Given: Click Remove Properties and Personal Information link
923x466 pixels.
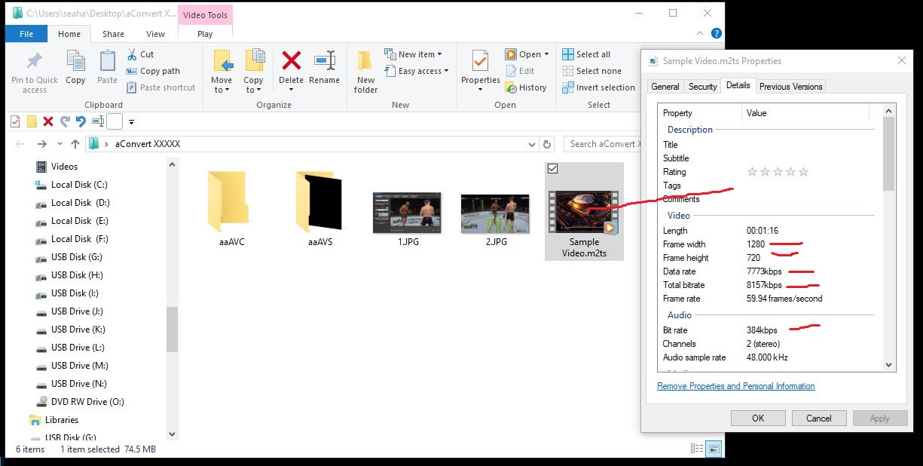Looking at the screenshot, I should coord(736,386).
